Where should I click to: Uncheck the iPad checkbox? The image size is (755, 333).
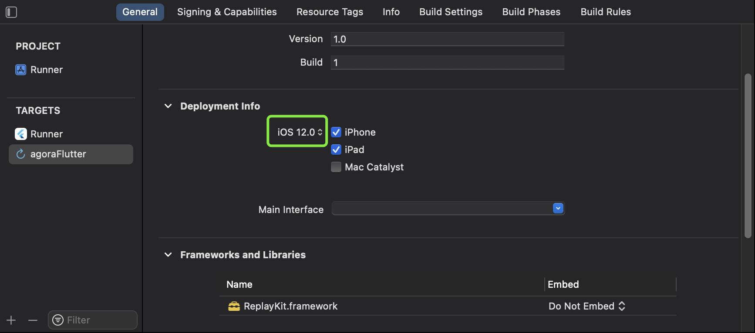coord(336,150)
